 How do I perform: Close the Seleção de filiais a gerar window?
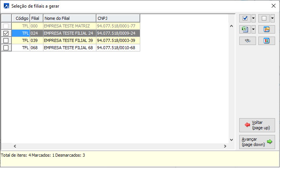[273, 6]
